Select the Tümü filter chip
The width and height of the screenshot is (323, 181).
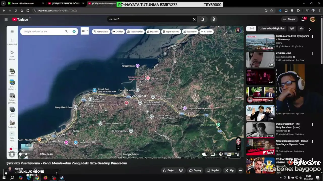[251, 28]
